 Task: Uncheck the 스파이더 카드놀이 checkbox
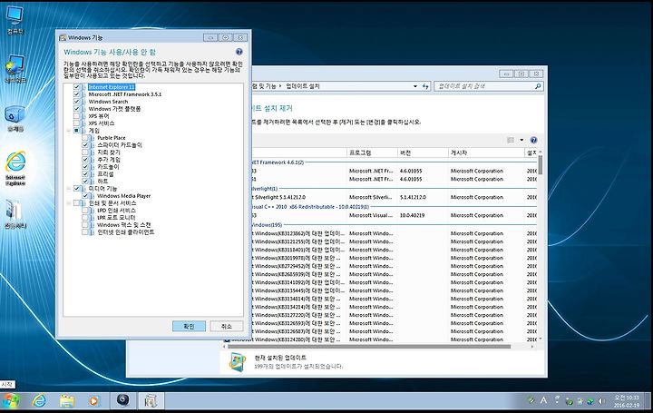[x=85, y=145]
